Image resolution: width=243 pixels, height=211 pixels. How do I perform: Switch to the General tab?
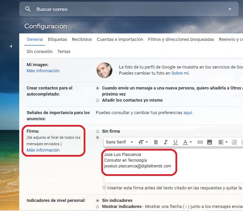(35, 39)
